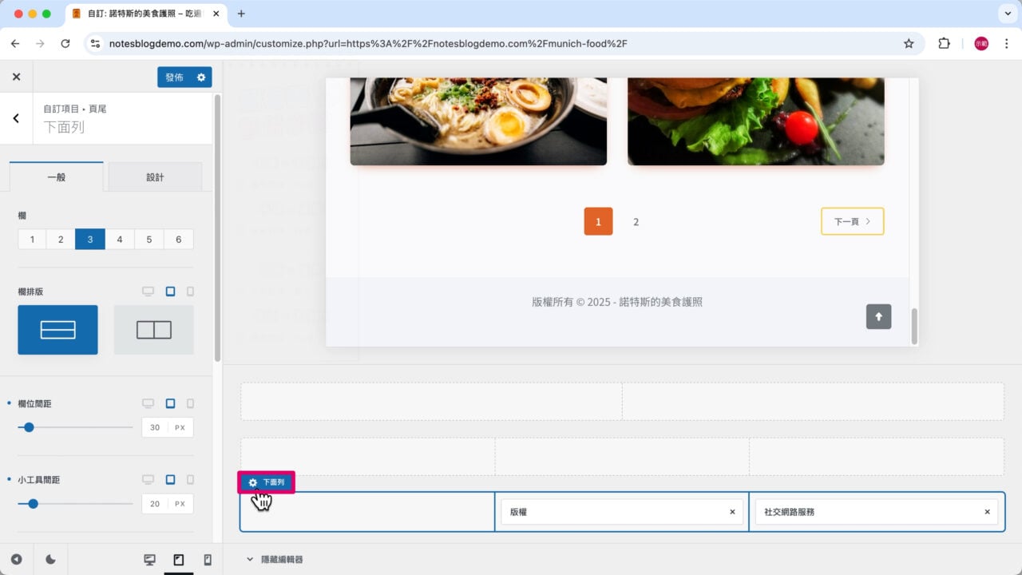1022x575 pixels.
Task: Choose the side-by-side column layout
Action: (x=153, y=330)
